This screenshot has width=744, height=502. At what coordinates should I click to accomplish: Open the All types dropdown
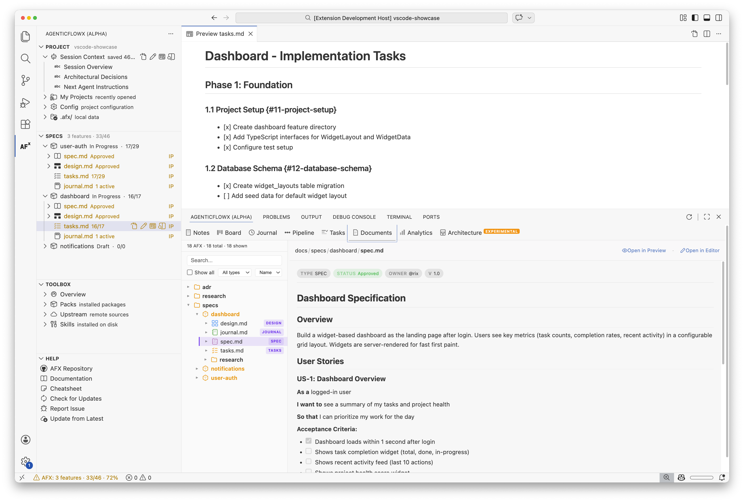point(235,272)
